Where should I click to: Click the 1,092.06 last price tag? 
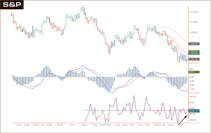pyautogui.click(x=193, y=59)
